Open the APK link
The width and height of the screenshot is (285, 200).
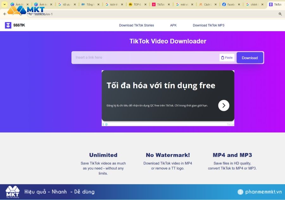(173, 25)
